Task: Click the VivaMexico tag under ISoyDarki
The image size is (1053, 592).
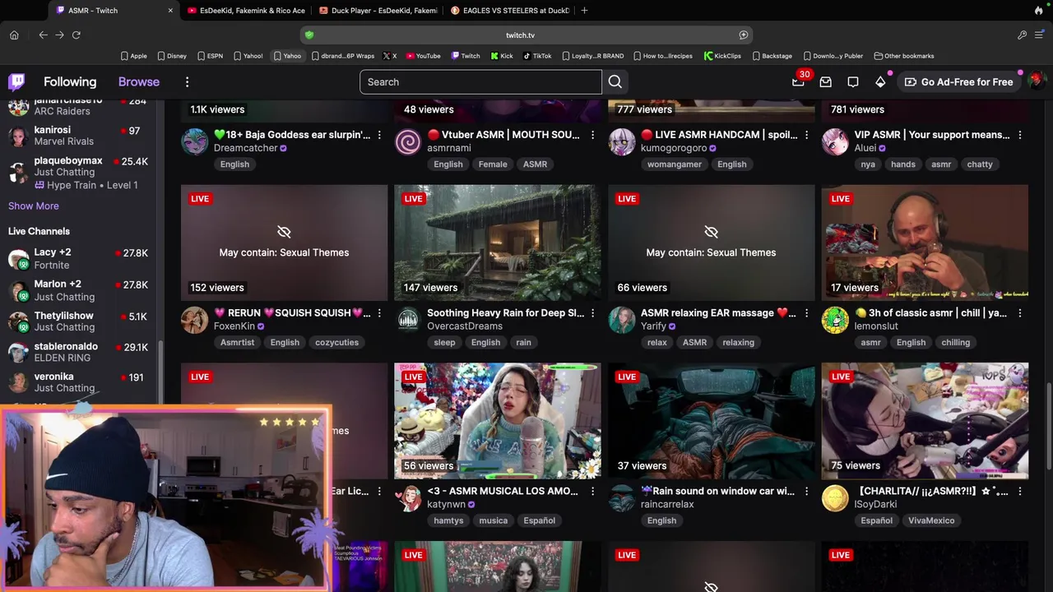Action: pos(931,520)
